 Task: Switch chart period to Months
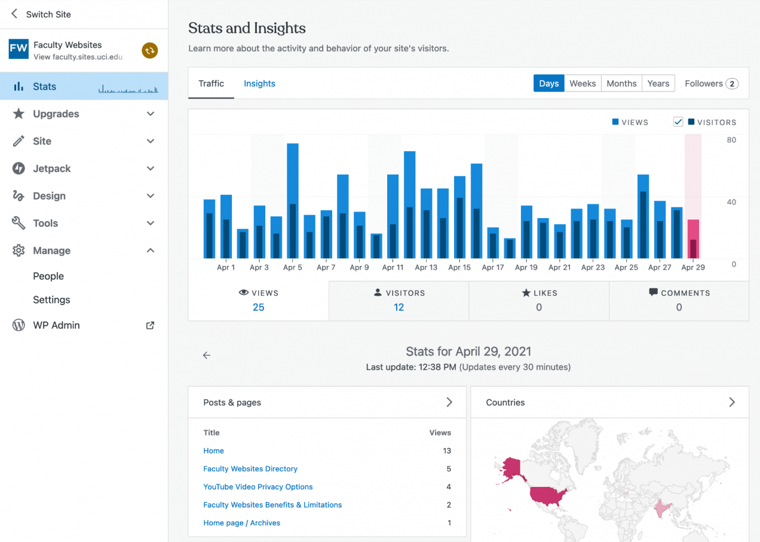click(621, 84)
